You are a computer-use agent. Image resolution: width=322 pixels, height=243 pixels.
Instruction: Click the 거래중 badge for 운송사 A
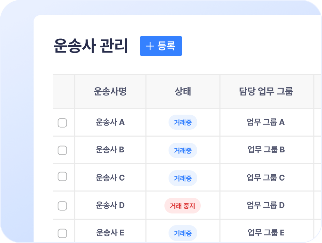pyautogui.click(x=183, y=123)
